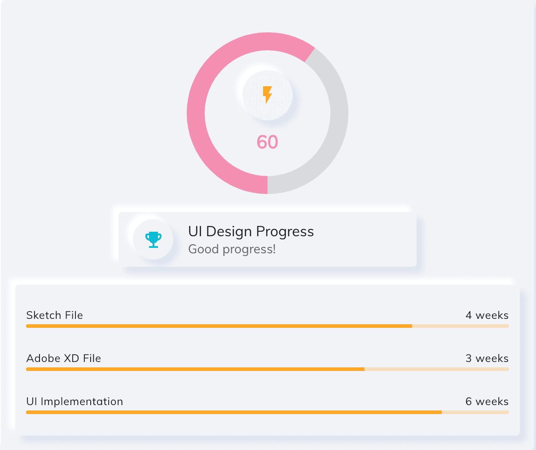Image resolution: width=536 pixels, height=450 pixels.
Task: Click the 6 weeks duration text
Action: pyautogui.click(x=487, y=401)
